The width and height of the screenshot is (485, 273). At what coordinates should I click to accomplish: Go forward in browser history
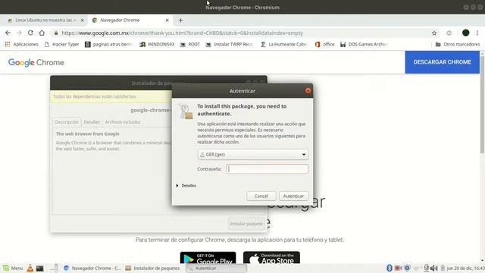(x=19, y=33)
